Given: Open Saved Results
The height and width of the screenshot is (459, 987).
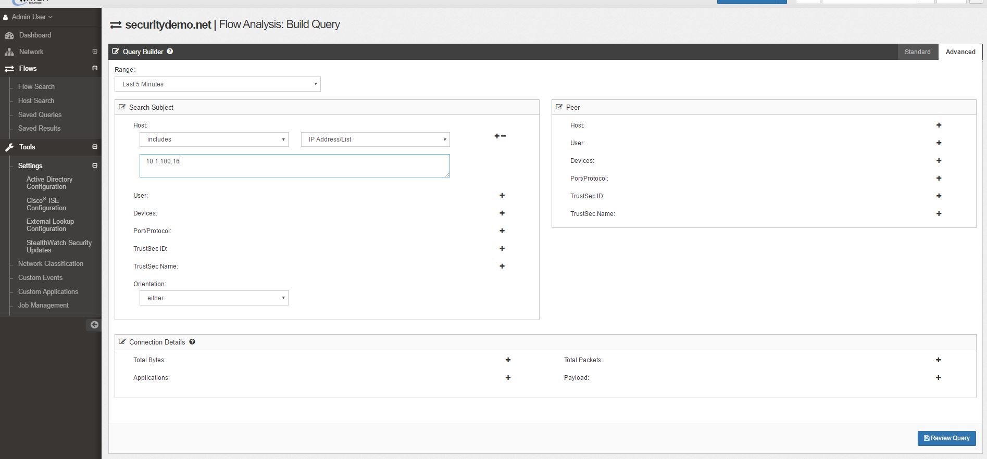Looking at the screenshot, I should click(x=39, y=128).
